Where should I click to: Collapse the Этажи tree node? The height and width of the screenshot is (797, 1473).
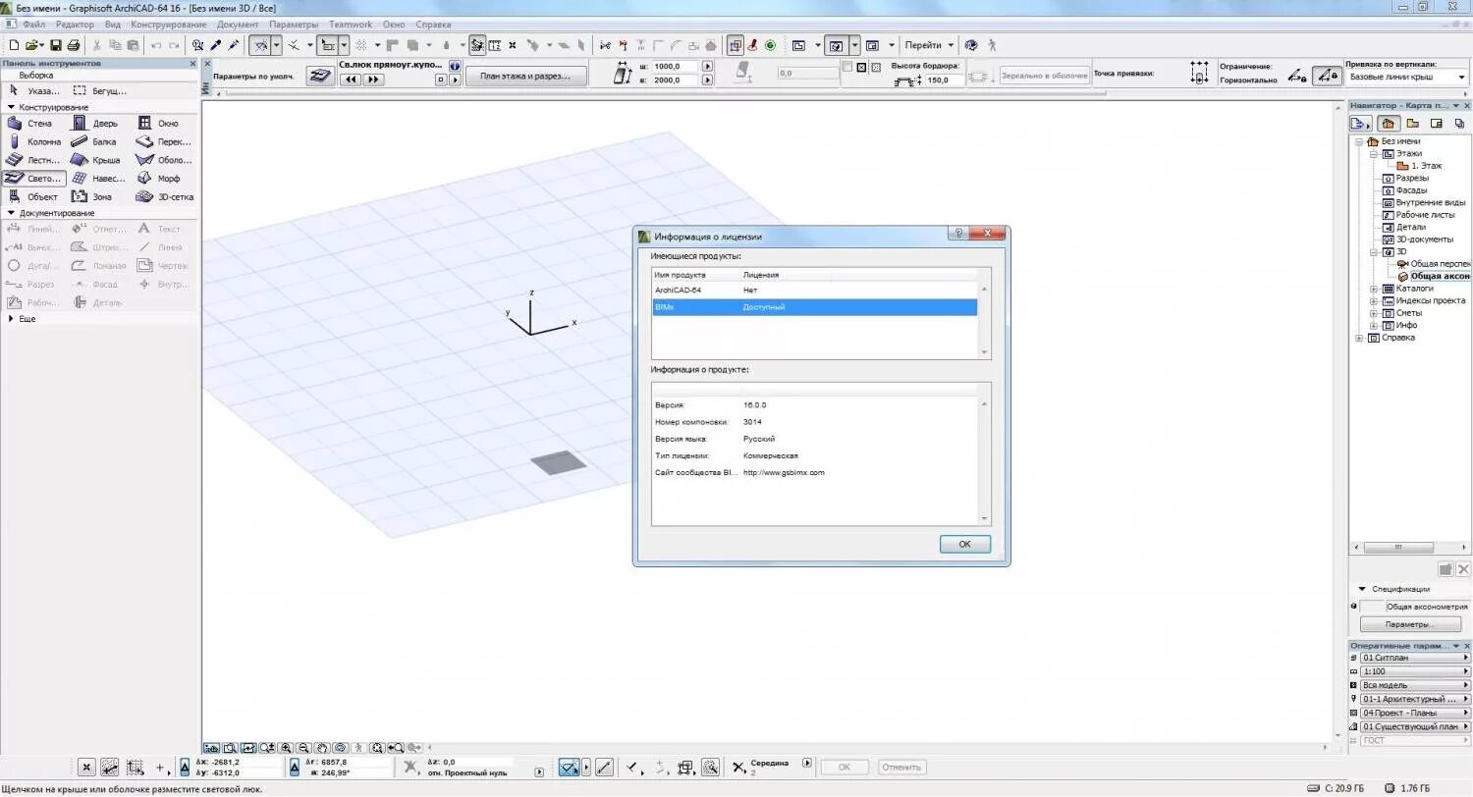[1374, 154]
